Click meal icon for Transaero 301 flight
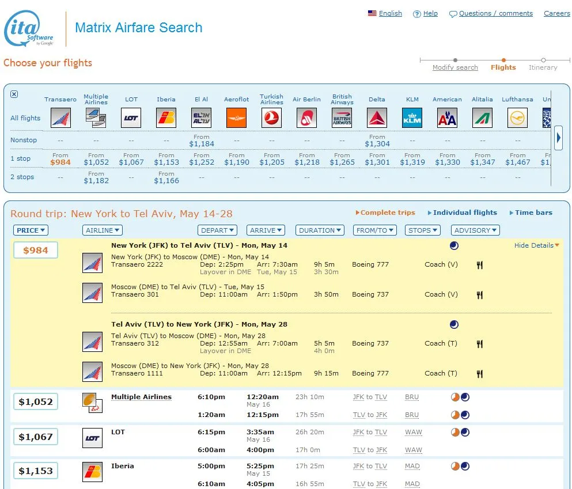 point(480,295)
